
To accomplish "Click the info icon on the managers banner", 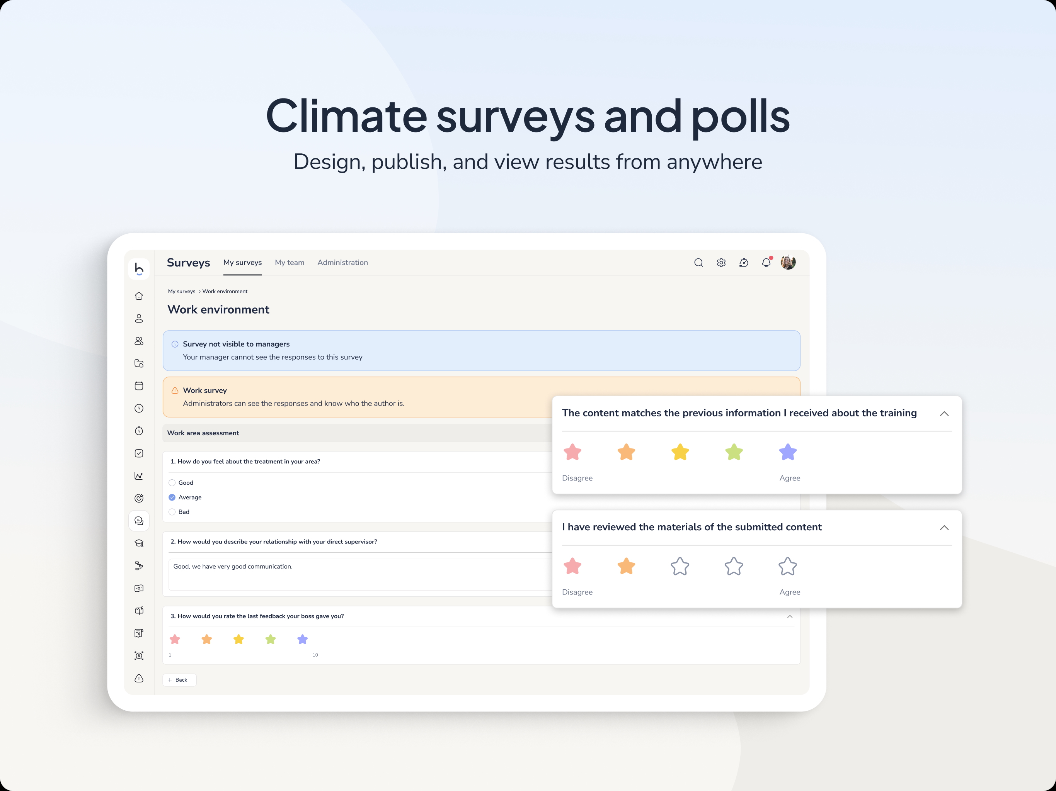I will click(x=175, y=344).
